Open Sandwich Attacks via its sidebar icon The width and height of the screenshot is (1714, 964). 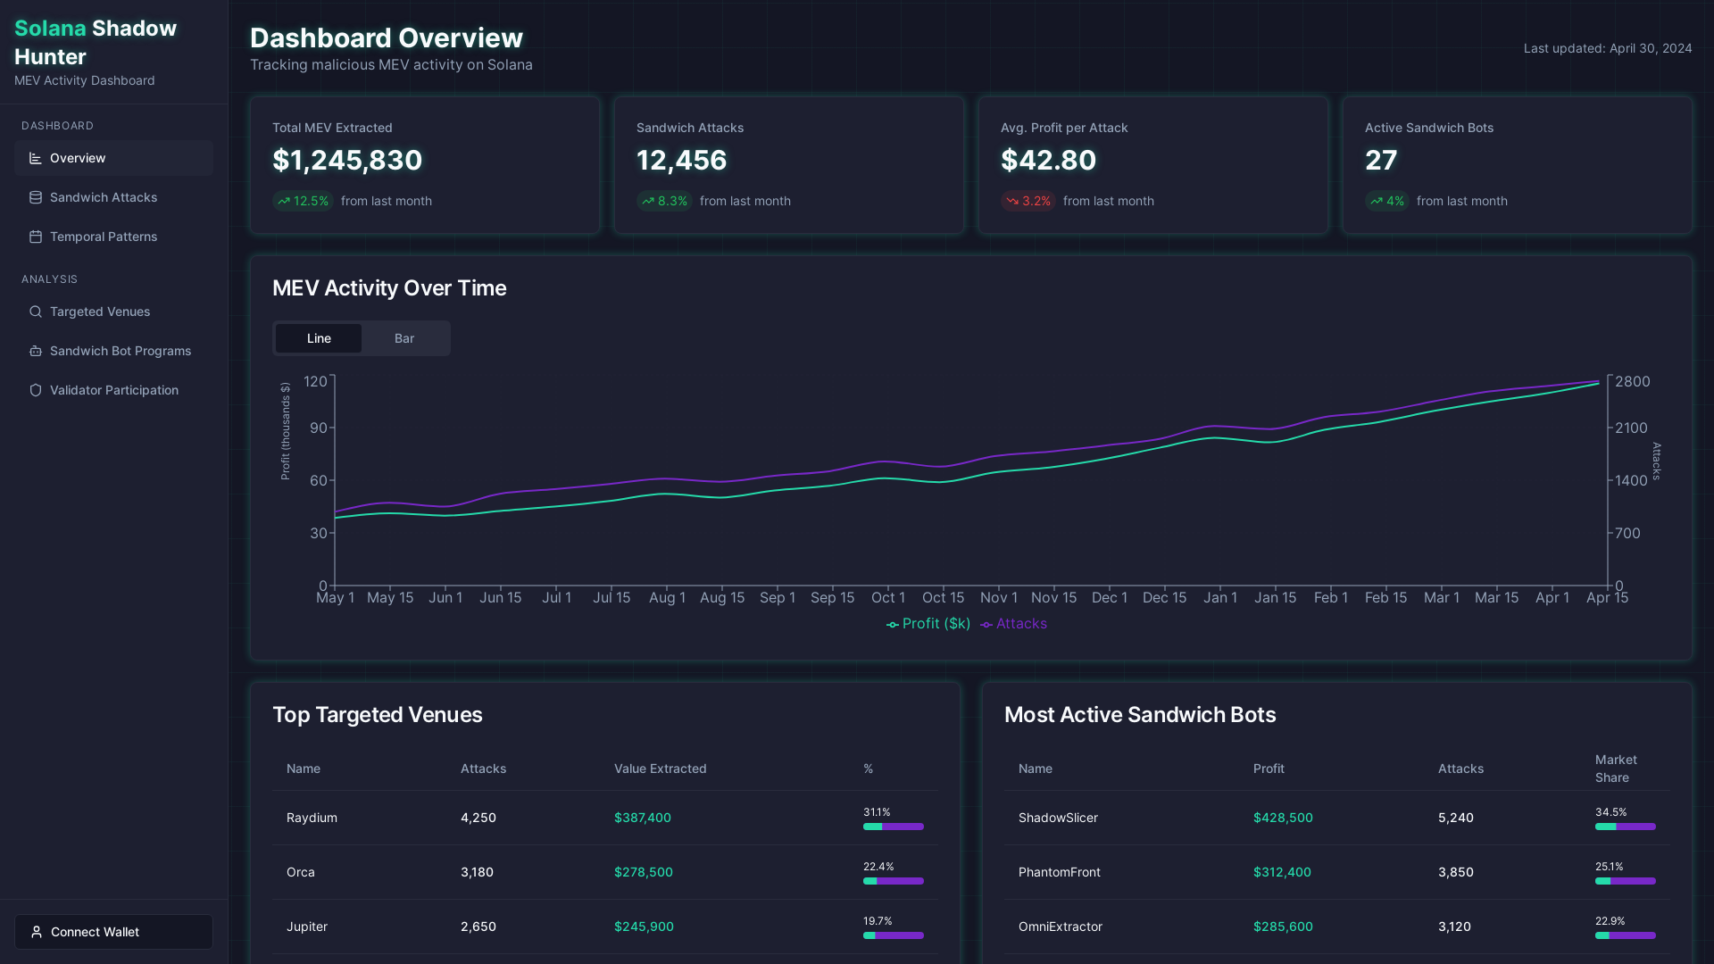(x=35, y=197)
